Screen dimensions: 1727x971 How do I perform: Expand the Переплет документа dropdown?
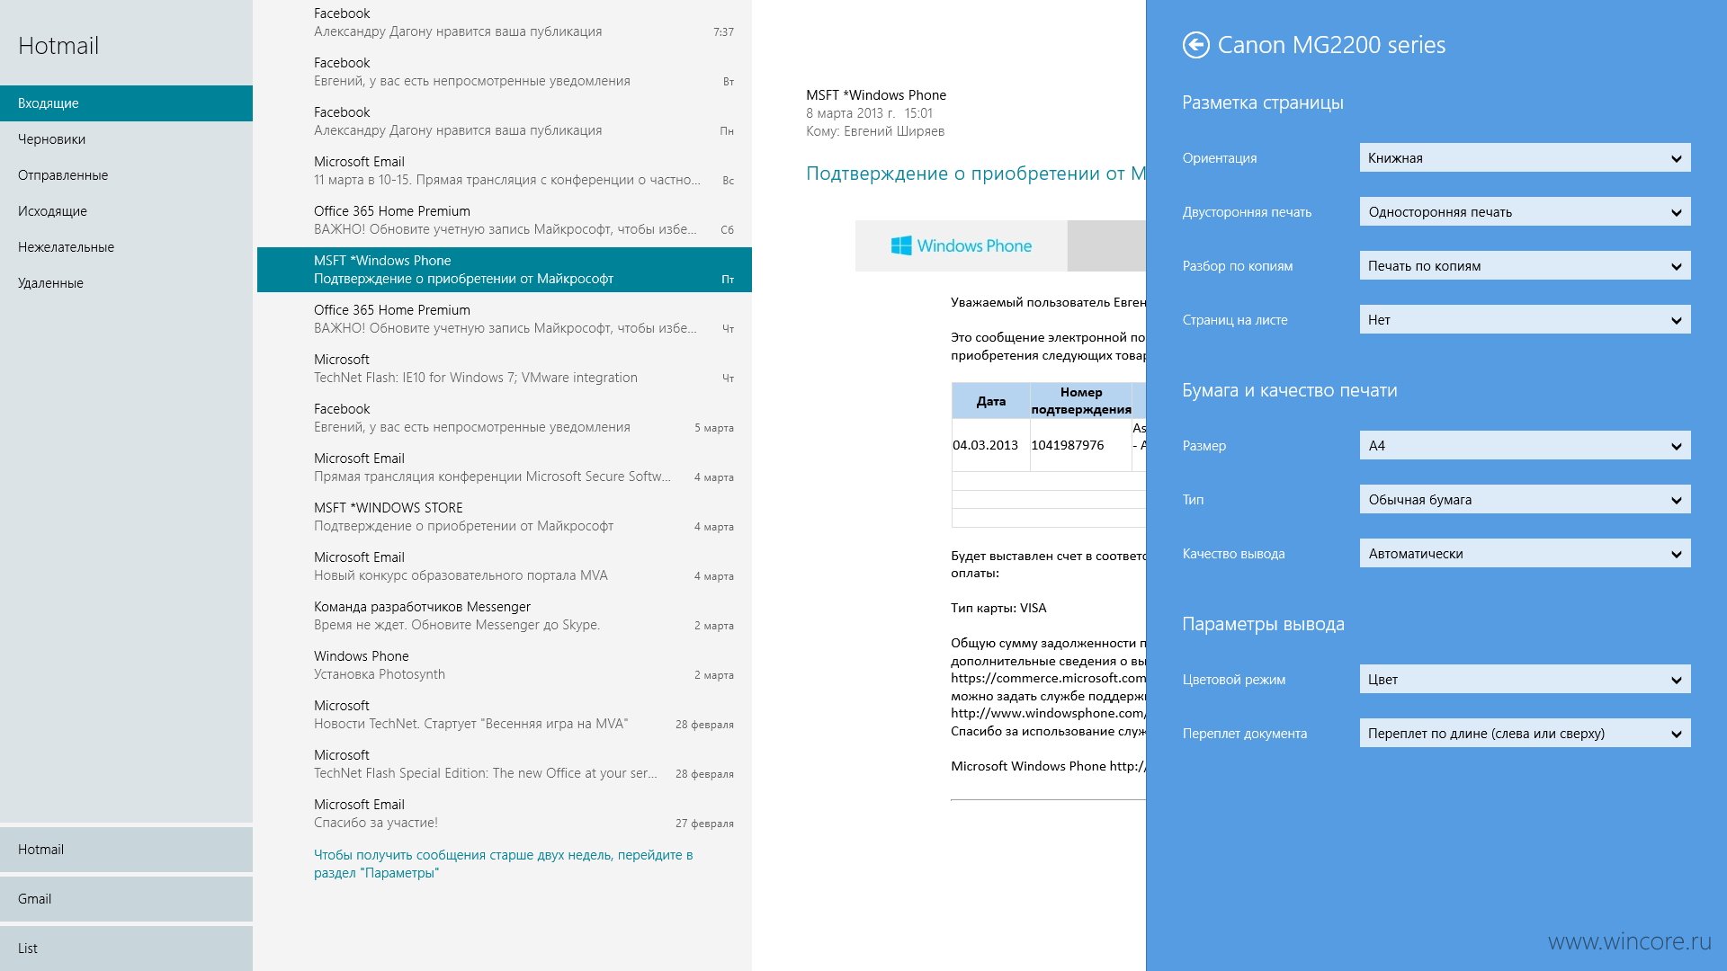click(1525, 734)
